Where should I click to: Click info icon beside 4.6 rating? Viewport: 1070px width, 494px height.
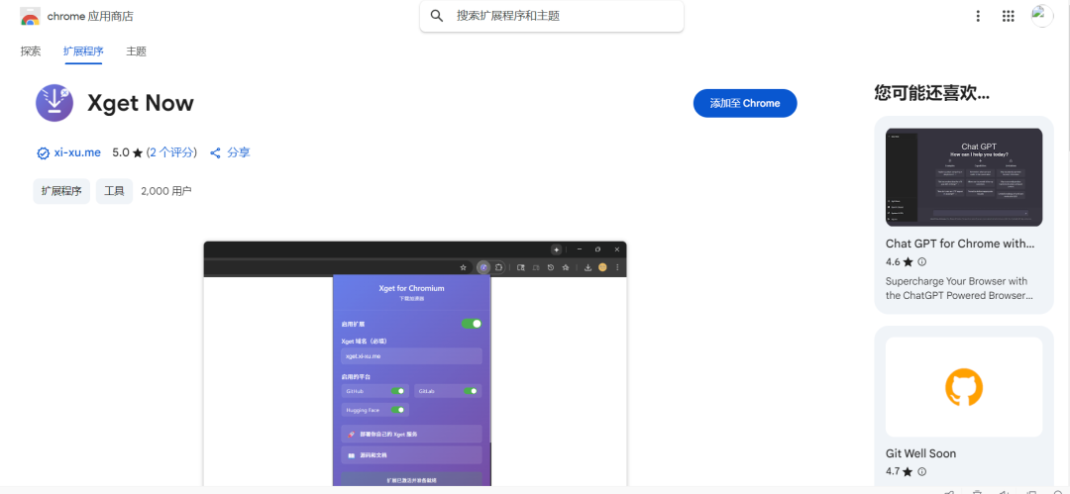point(922,262)
